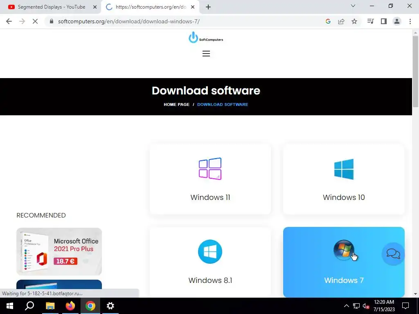Image resolution: width=419 pixels, height=314 pixels.
Task: Open the Chrome profile avatar
Action: click(397, 21)
